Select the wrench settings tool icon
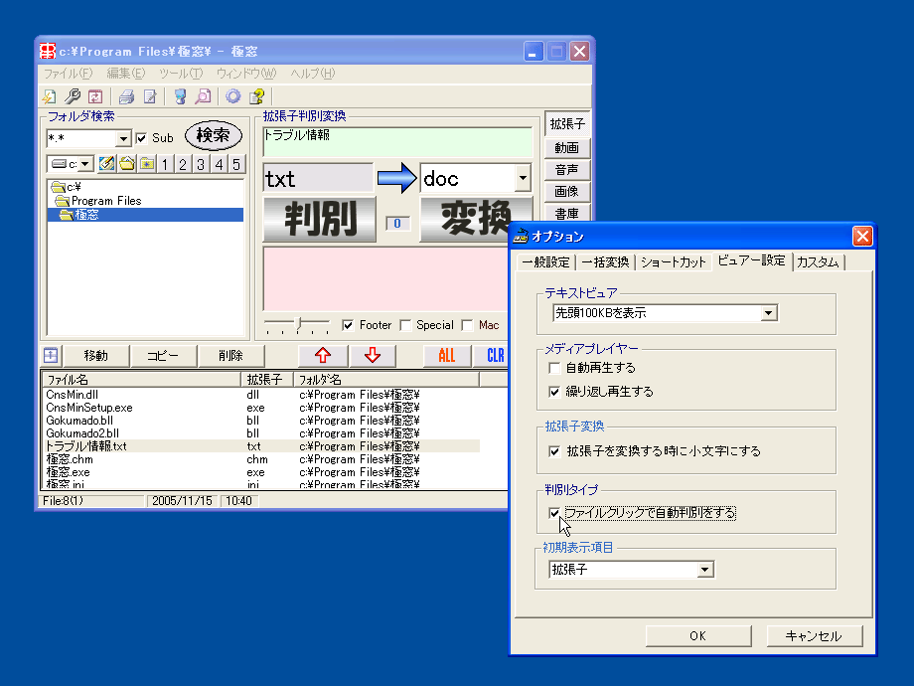 (x=72, y=95)
